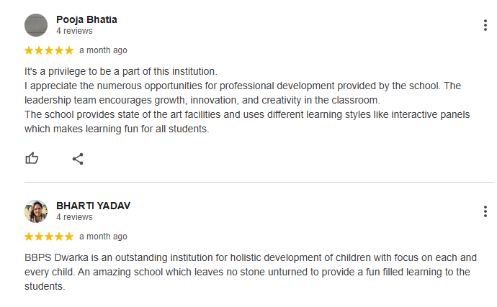Open more options for BHARTI YADAV's review

[x=485, y=211]
